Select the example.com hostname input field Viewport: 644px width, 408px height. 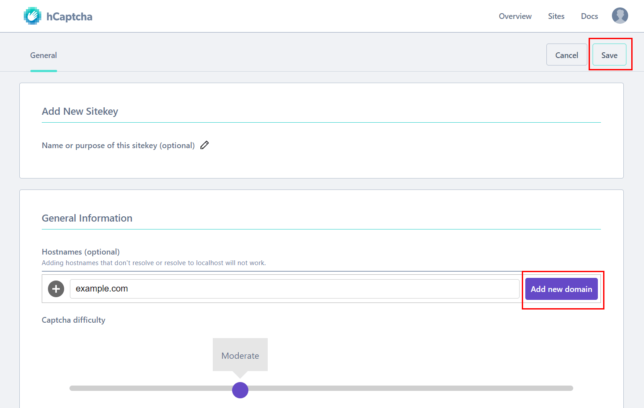295,288
